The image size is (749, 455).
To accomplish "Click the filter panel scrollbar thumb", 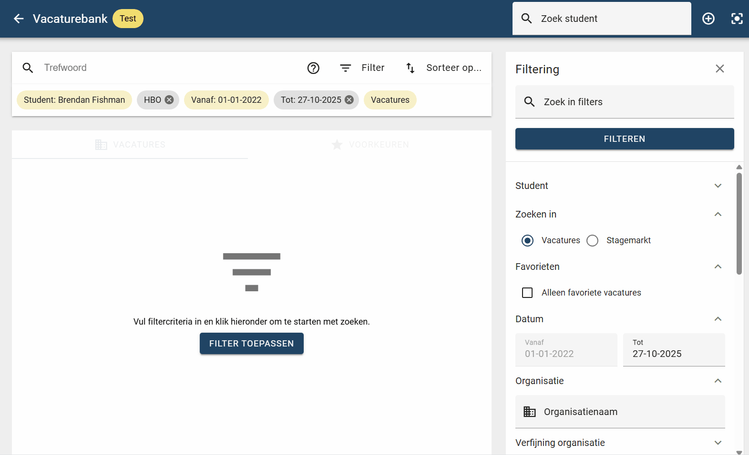I will tap(739, 224).
